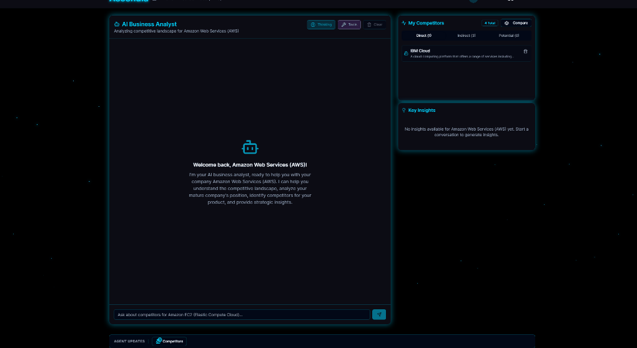Viewport: 637px width, 348px height.
Task: Click the Key Insights heading
Action: coord(422,110)
